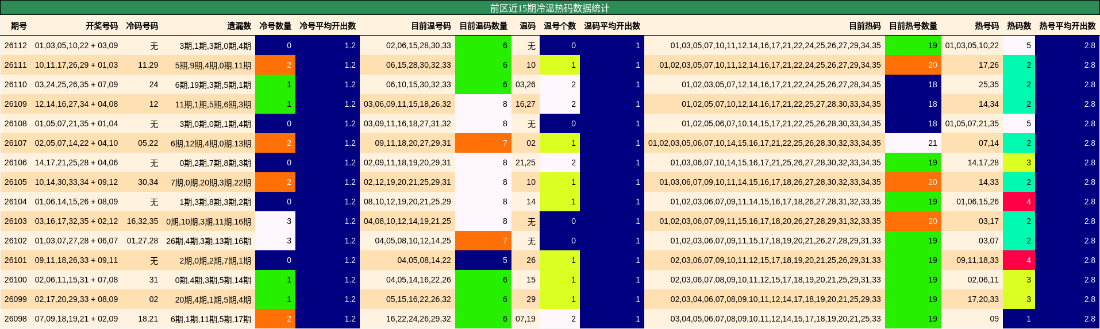1100x329 pixels.
Task: Click period cell 26101
Action: coord(16,260)
